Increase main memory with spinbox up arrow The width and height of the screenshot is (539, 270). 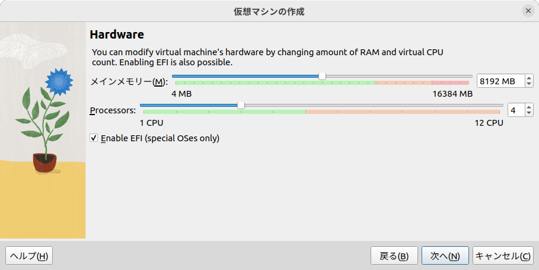pos(529,78)
